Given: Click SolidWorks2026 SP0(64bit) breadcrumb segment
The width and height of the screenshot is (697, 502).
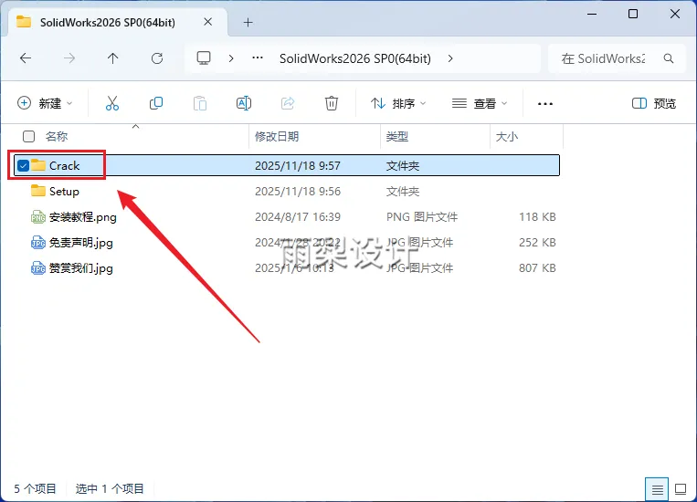Looking at the screenshot, I should point(355,58).
